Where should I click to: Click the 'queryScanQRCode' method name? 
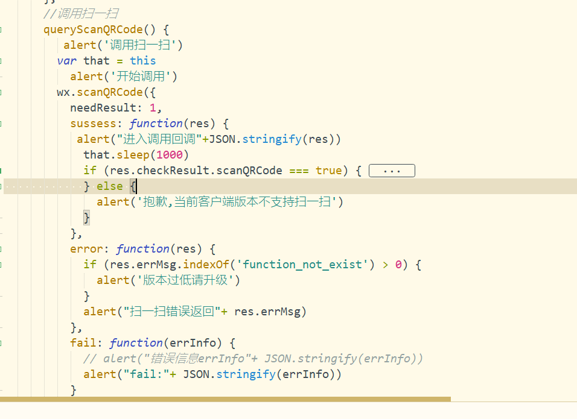click(93, 30)
